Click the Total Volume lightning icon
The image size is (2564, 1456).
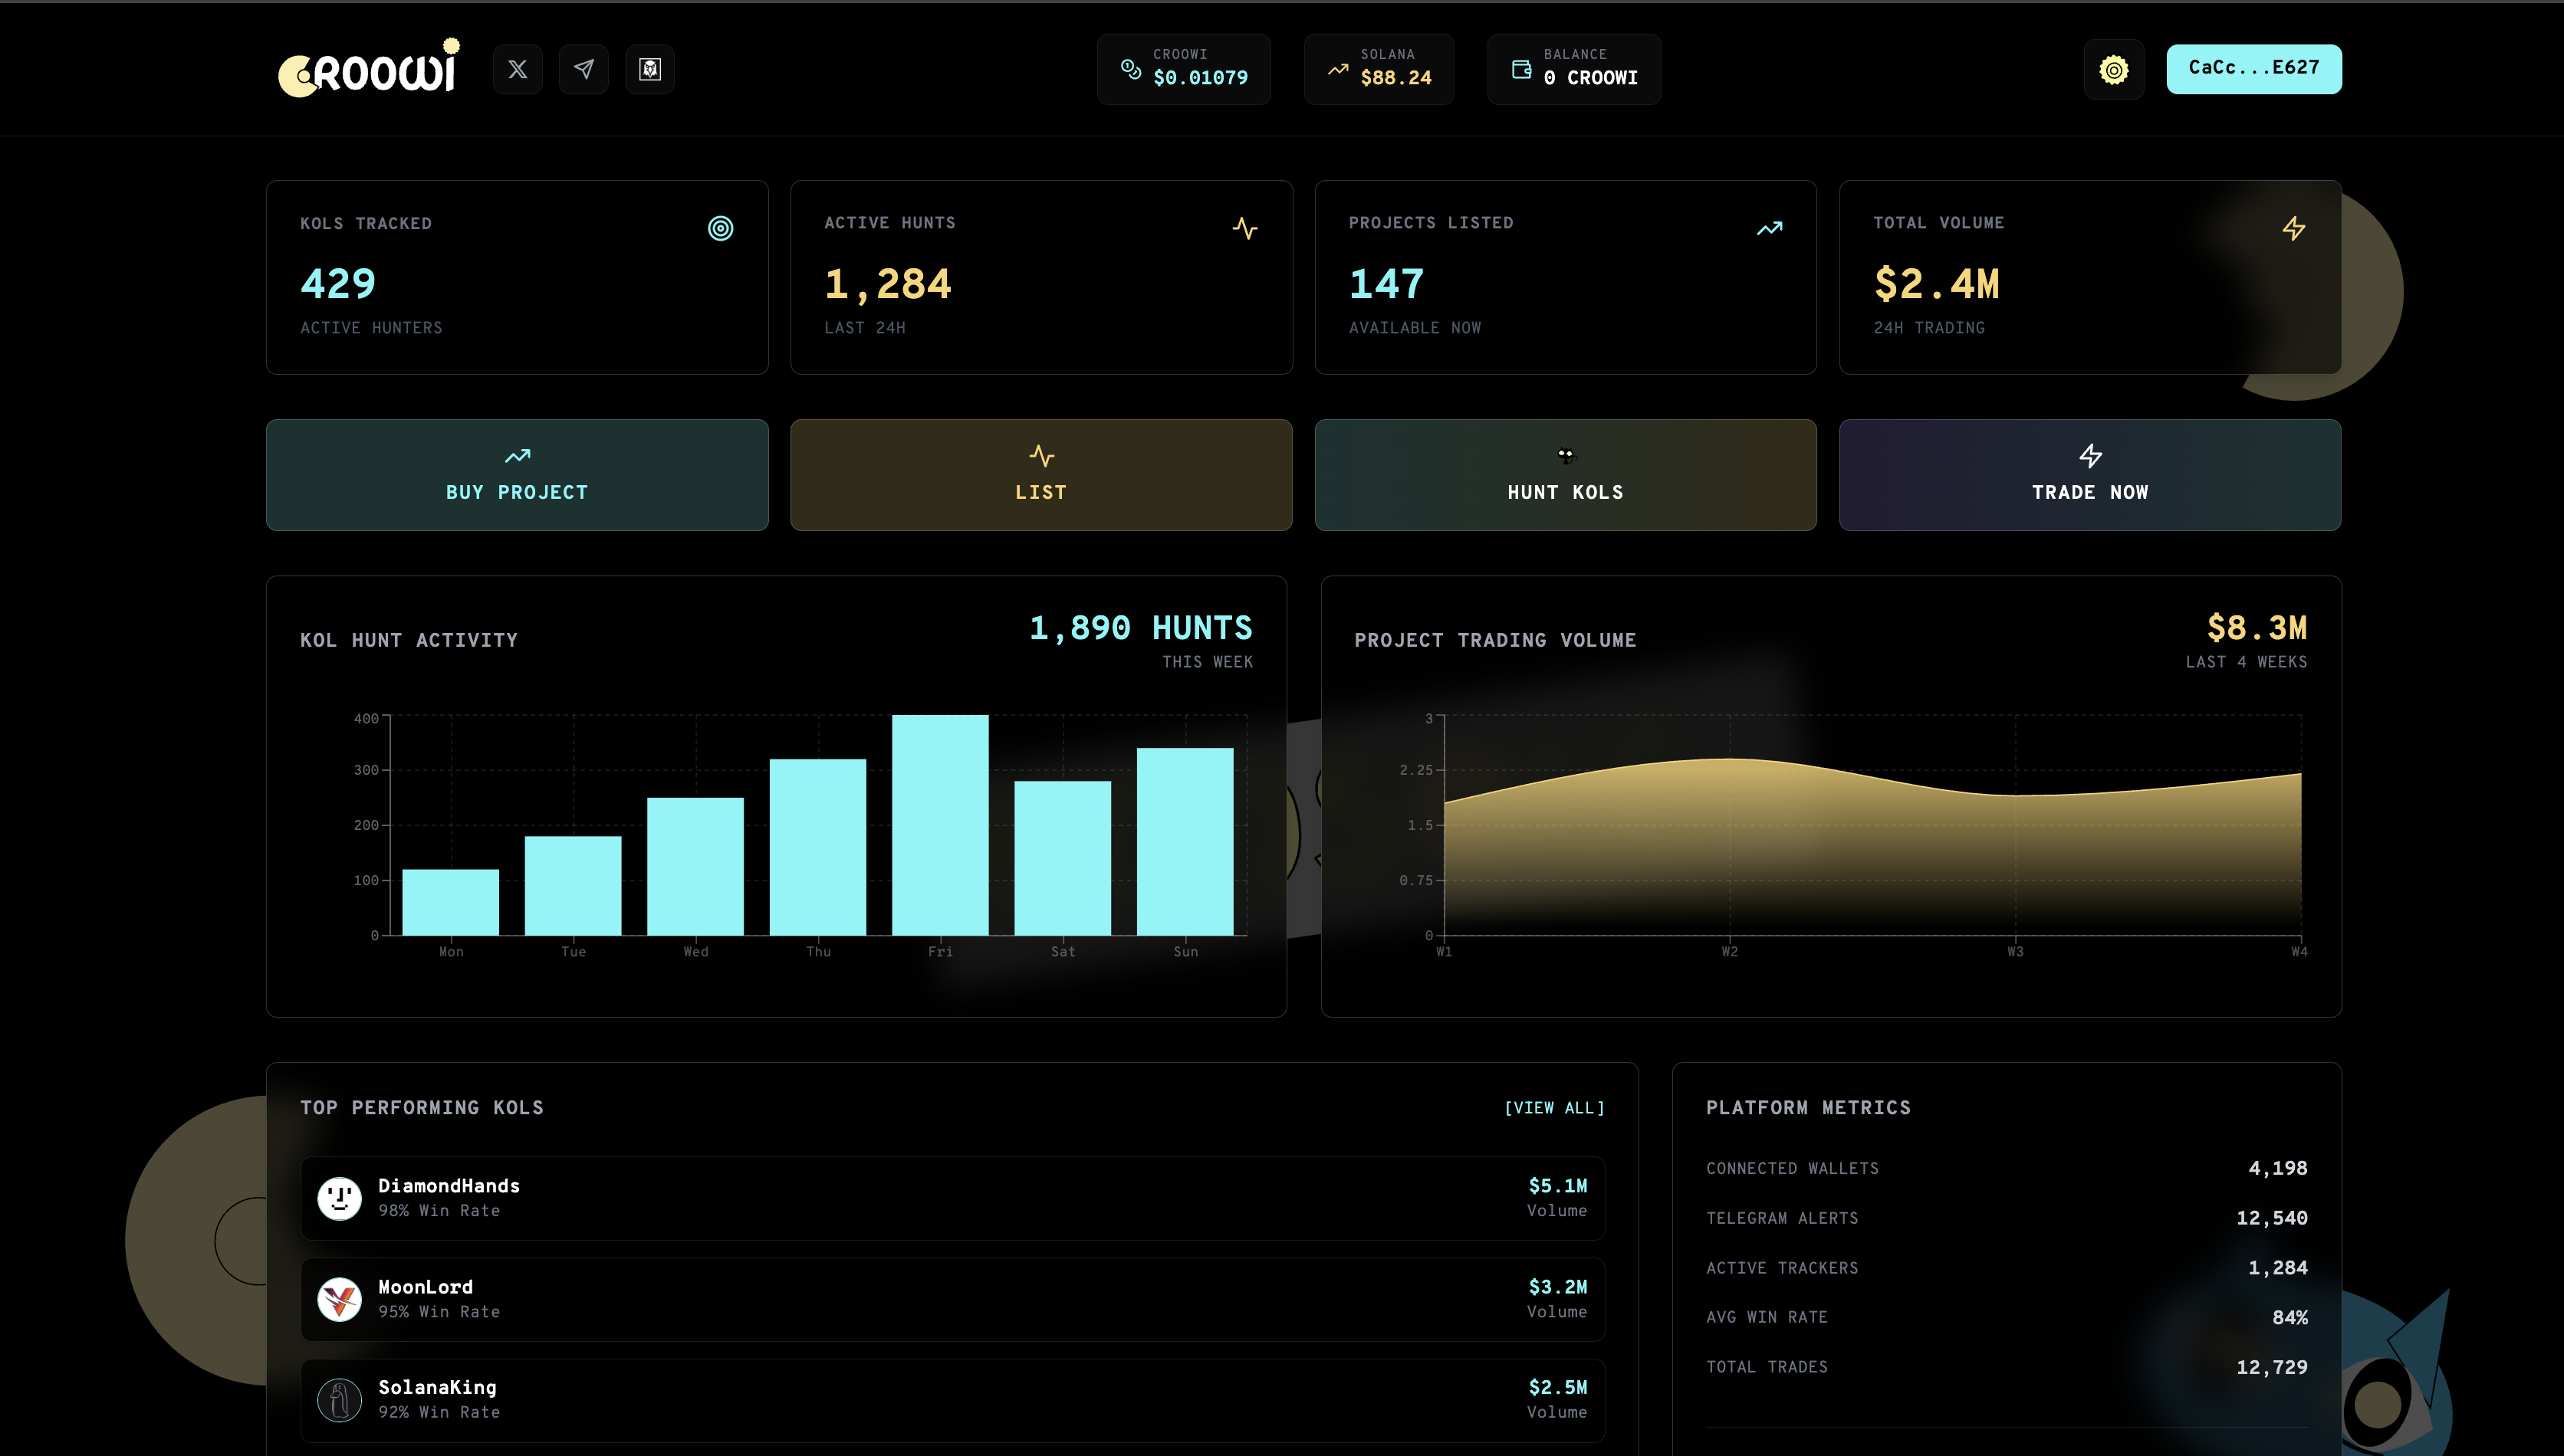[x=2293, y=228]
